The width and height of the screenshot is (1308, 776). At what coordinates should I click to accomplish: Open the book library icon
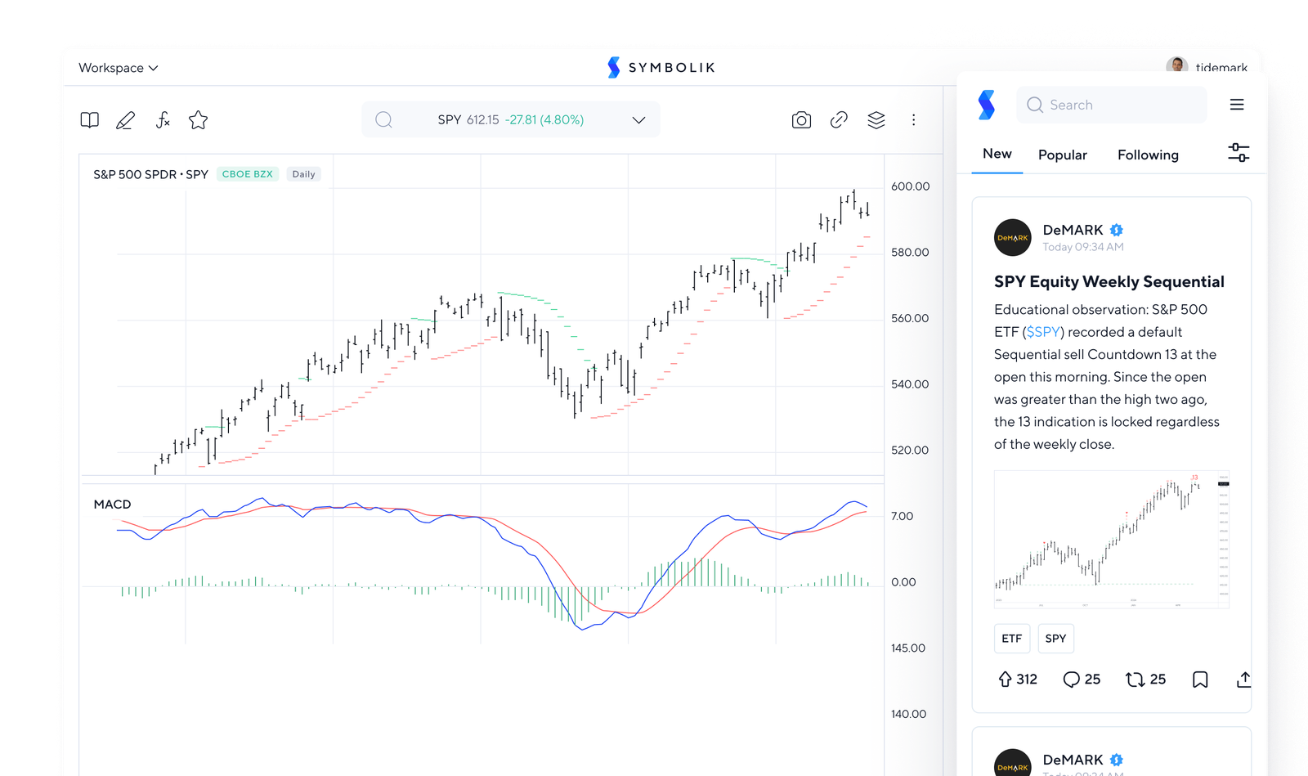pos(90,120)
